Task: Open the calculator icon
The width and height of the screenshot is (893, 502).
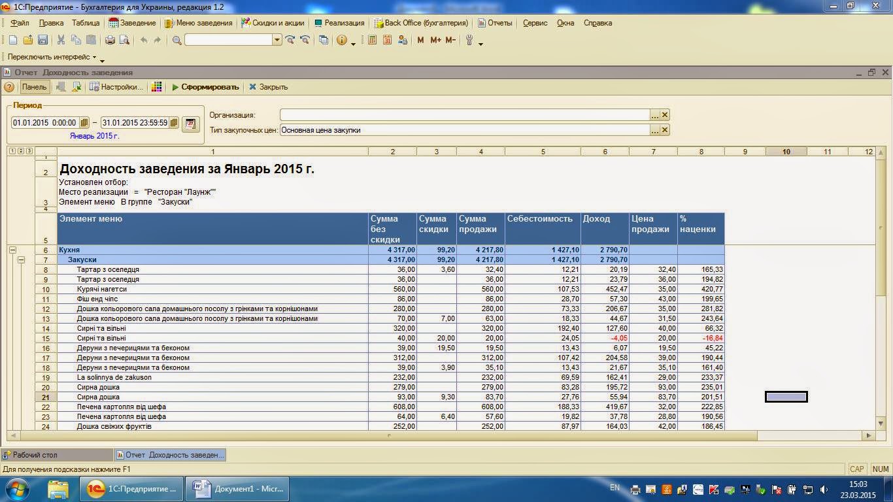Action: pyautogui.click(x=372, y=40)
